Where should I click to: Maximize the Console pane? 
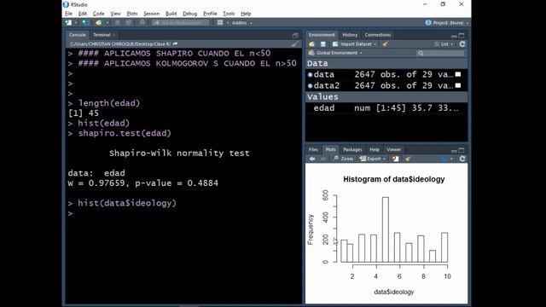[x=295, y=35]
